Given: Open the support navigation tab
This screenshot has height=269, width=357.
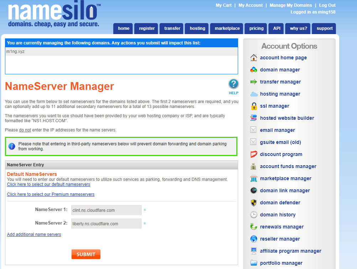Looking at the screenshot, I should (325, 28).
